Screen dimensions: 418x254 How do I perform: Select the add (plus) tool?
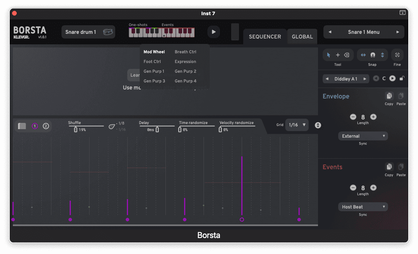click(338, 55)
